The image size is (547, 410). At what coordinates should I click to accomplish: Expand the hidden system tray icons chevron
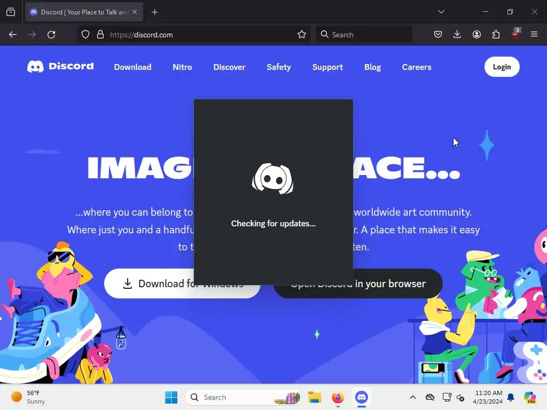tap(413, 397)
